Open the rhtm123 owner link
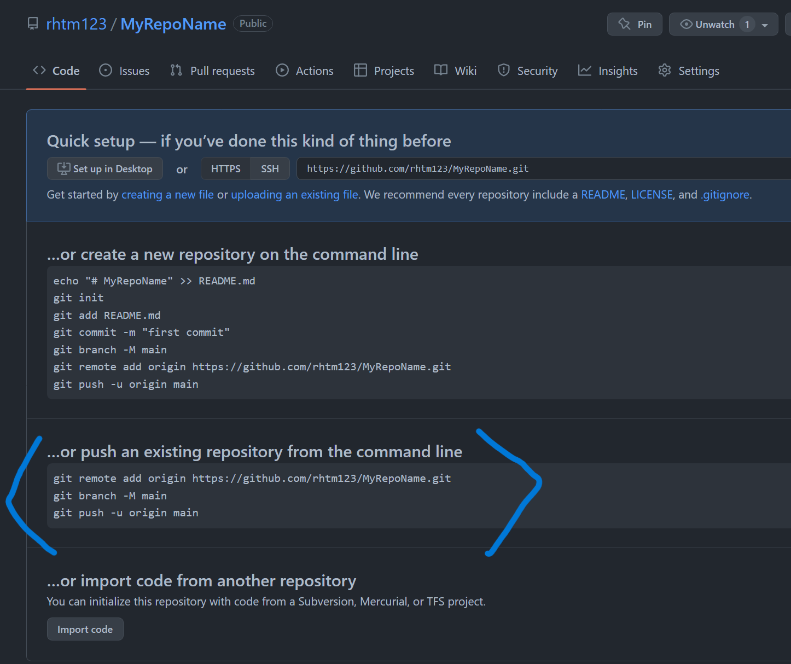Viewport: 791px width, 664px height. 77,24
